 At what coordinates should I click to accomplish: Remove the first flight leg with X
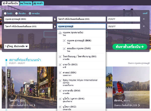144,19
